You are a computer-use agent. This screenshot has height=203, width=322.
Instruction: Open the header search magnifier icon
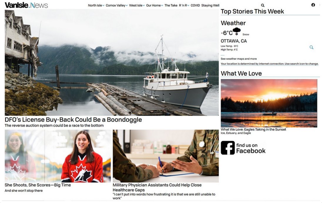point(263,5)
